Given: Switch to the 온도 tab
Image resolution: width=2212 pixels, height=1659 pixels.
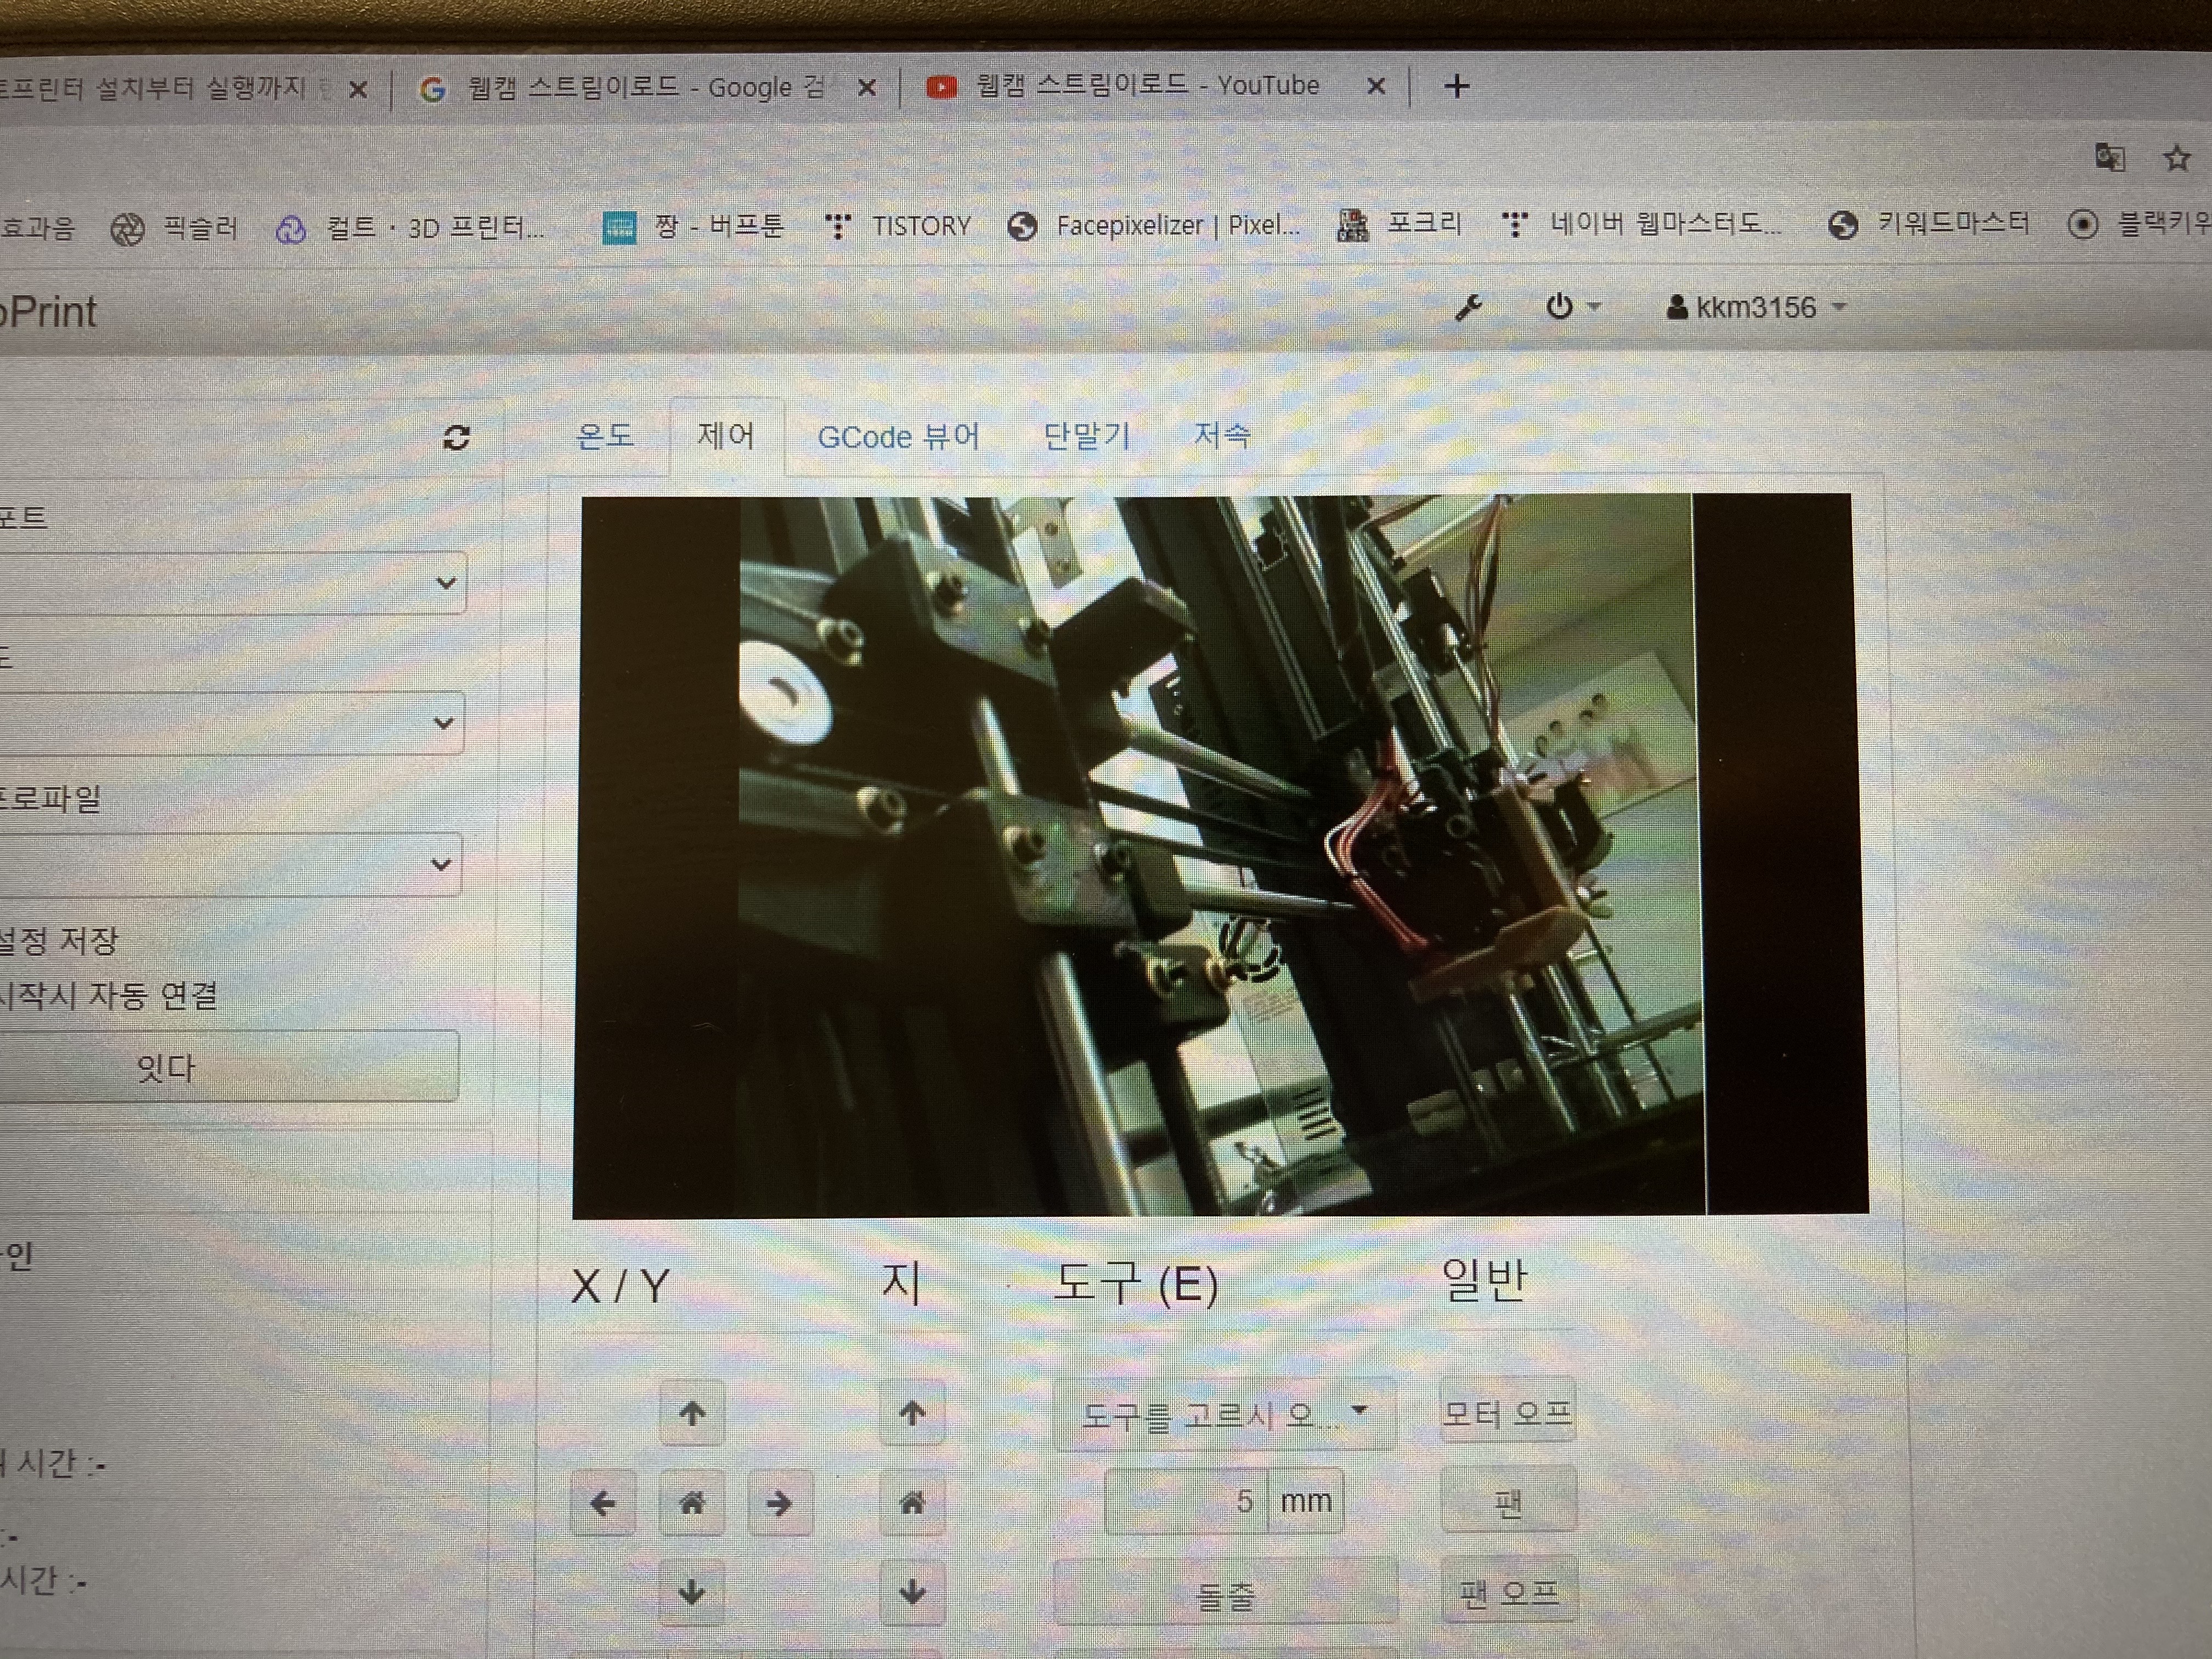Looking at the screenshot, I should (x=605, y=436).
